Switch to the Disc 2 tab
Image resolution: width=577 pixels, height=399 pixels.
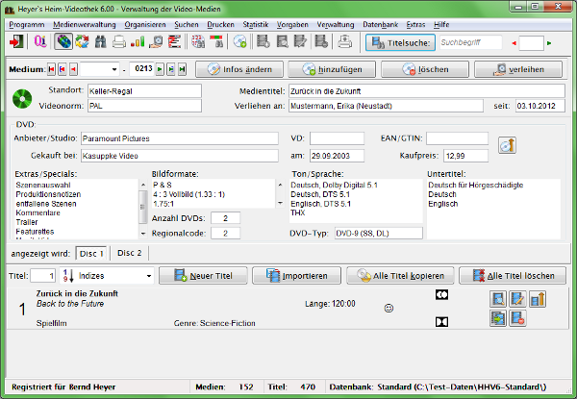click(129, 253)
